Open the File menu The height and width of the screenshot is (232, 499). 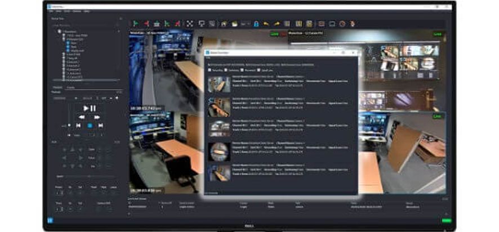click(51, 11)
